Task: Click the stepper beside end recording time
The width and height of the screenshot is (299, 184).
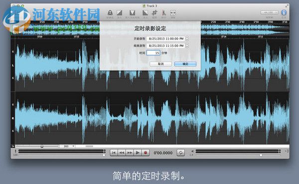Action: (187, 46)
